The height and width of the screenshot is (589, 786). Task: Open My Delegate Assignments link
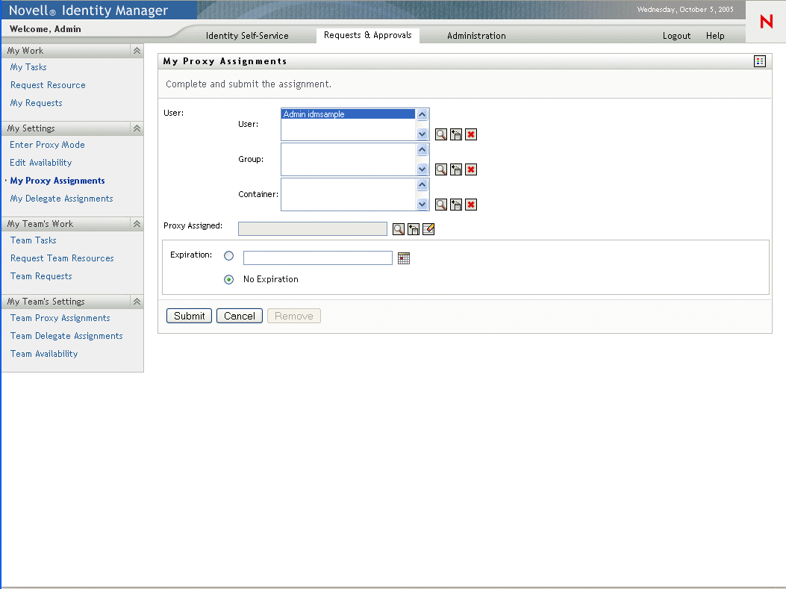tap(62, 199)
